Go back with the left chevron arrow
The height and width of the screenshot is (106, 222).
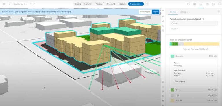(10, 4)
